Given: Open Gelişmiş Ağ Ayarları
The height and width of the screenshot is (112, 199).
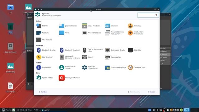Looking at the screenshot, I should pos(115,50).
